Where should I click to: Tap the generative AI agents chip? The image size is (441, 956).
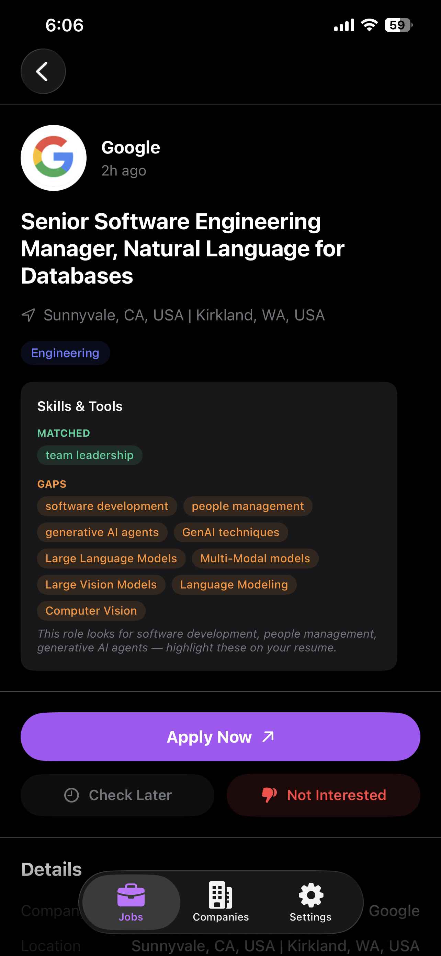pos(102,532)
